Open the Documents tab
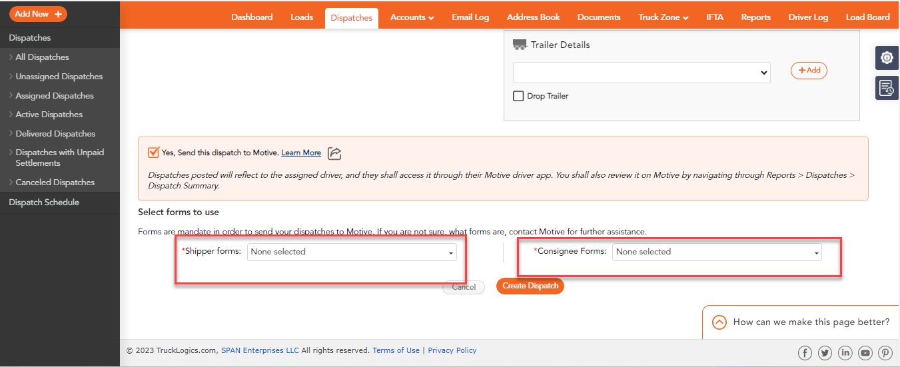 pos(599,17)
